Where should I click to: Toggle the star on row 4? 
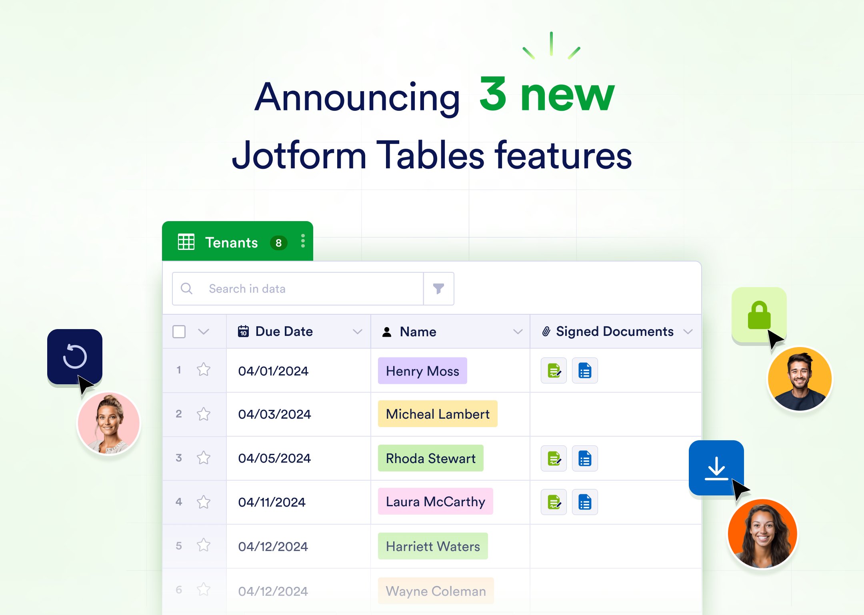click(x=204, y=502)
